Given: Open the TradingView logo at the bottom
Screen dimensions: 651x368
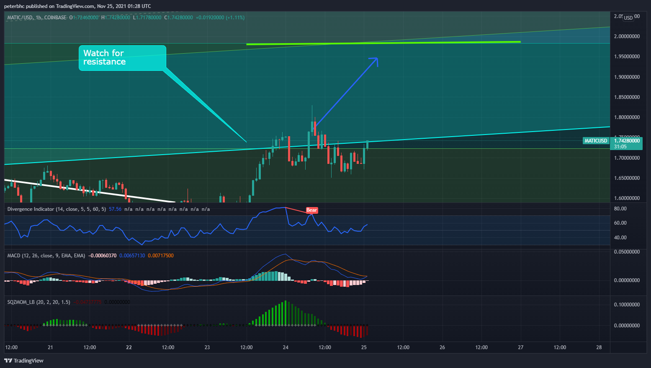Looking at the screenshot, I should tap(24, 360).
